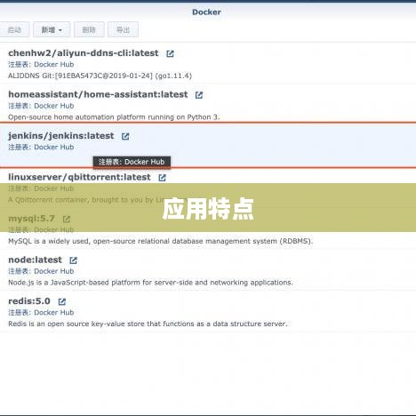Image resolution: width=416 pixels, height=416 pixels.
Task: Select the chenhw2/aliyun-ddns-cli:latest image title
Action: 84,53
